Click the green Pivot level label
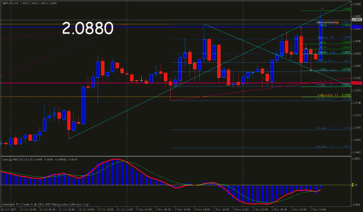363x212 pixels. coord(323,47)
